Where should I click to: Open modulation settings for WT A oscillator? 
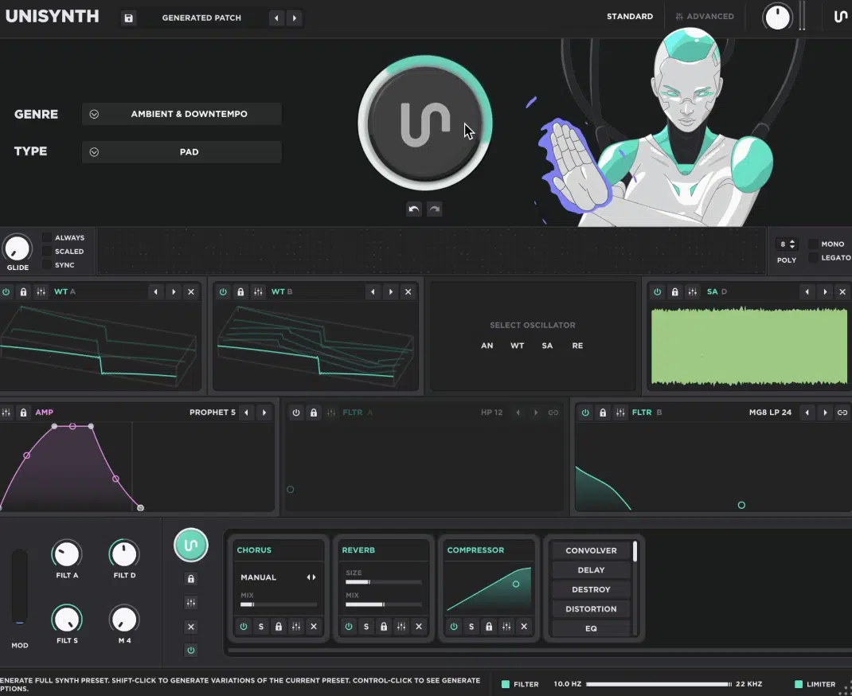click(x=41, y=291)
